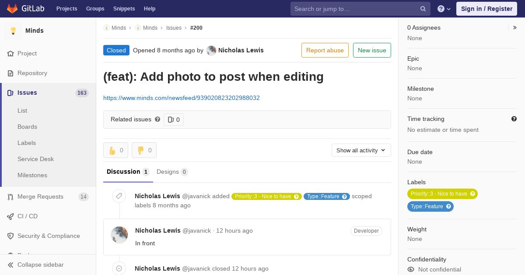Click the 163 issues count badge
Viewport: 525px width, 275px height.
(82, 93)
